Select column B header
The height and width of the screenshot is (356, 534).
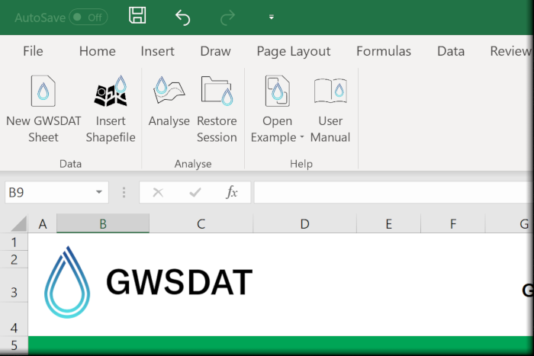click(103, 224)
